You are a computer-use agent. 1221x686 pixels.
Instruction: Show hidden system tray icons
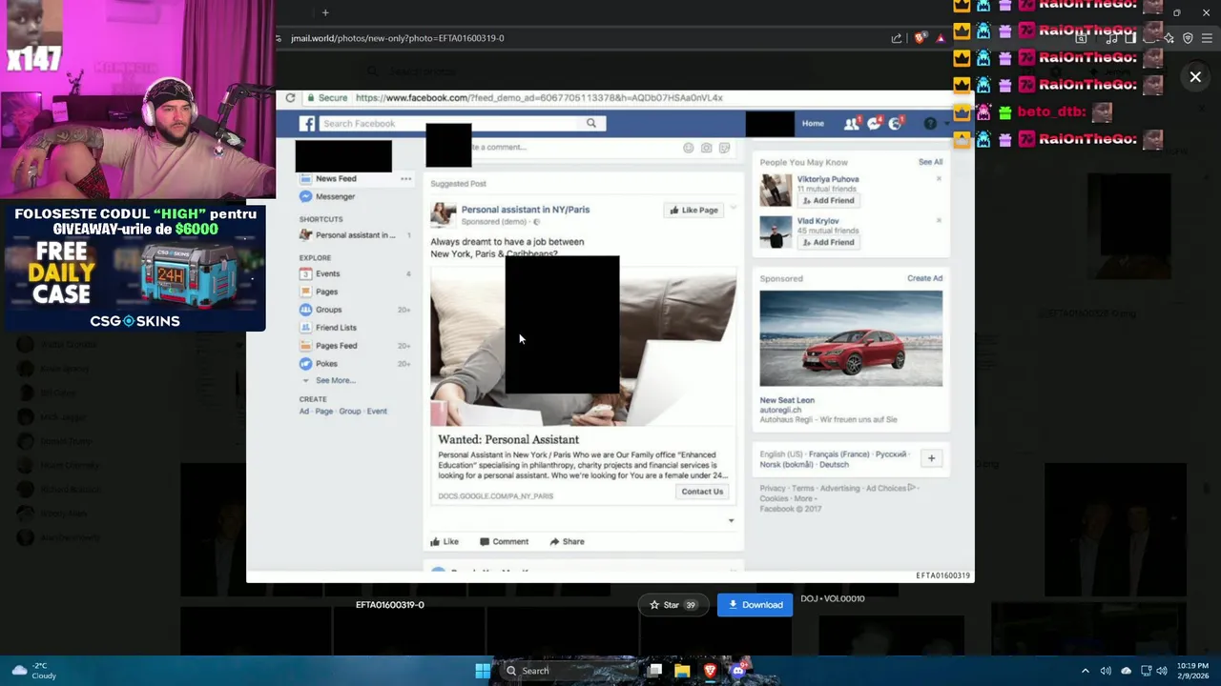[1086, 671]
